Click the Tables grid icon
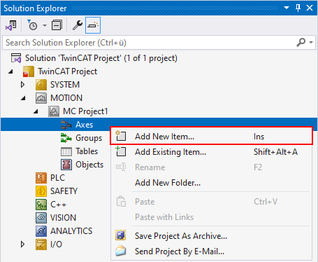This screenshot has height=262, width=318. [66, 151]
